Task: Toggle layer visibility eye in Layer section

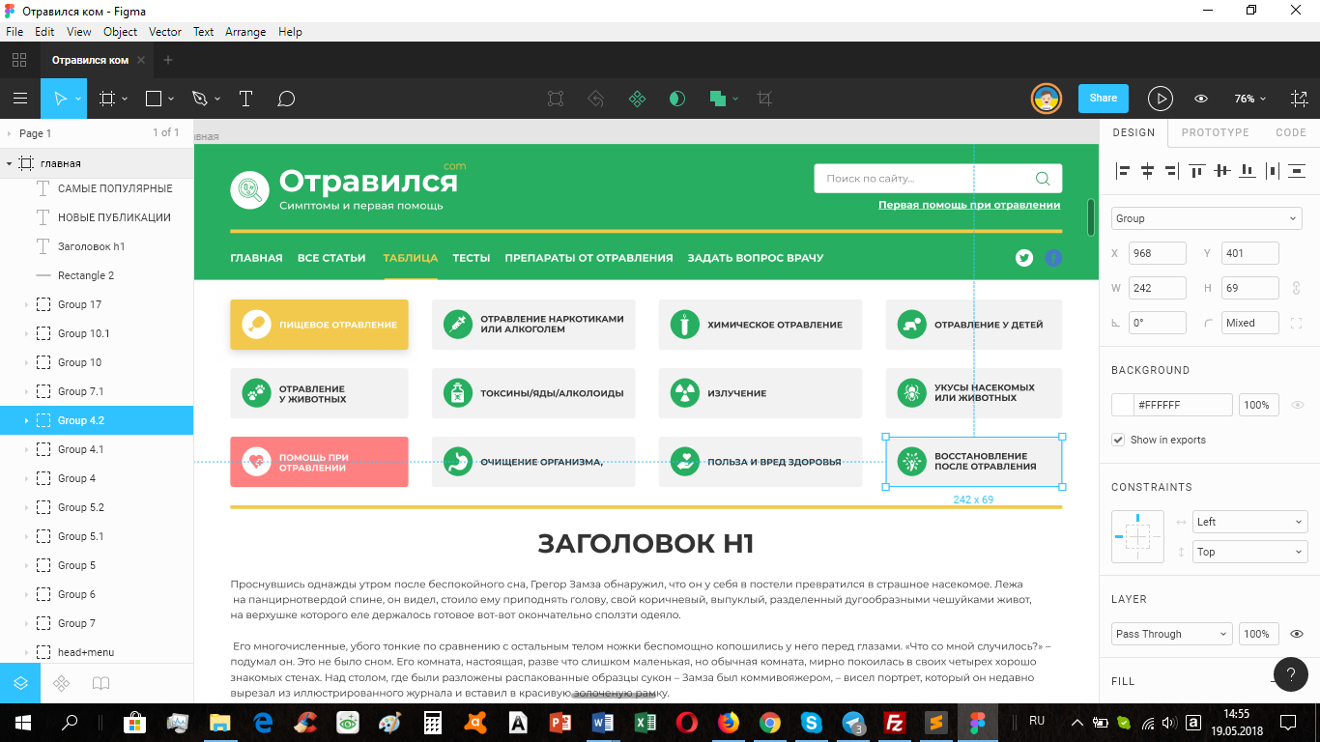Action: (x=1298, y=634)
